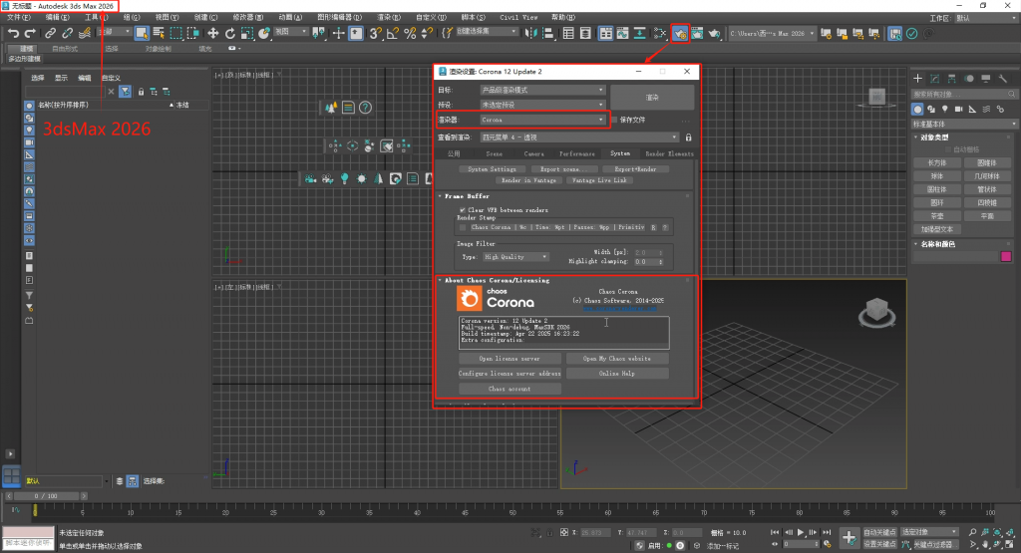The width and height of the screenshot is (1021, 553).
Task: Click Render in Vantage button
Action: coord(528,180)
